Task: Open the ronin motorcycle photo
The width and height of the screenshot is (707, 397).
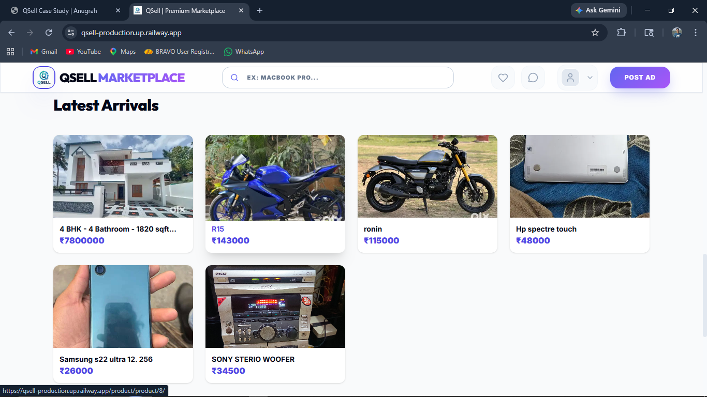Action: [428, 176]
